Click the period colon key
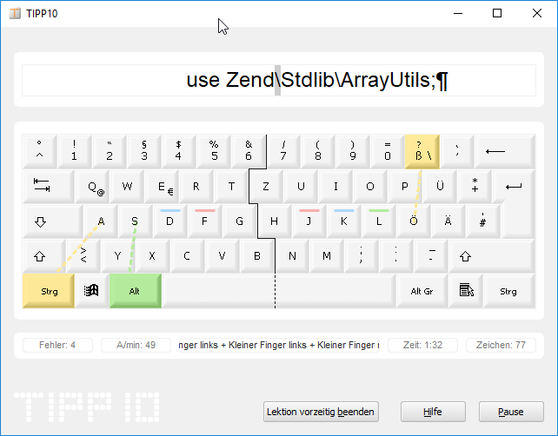 (x=396, y=256)
